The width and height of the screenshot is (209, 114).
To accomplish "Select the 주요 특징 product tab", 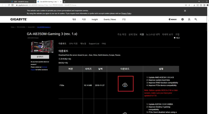I will [x=122, y=35].
